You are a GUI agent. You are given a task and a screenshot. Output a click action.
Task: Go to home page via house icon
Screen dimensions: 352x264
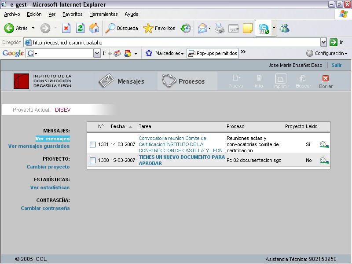[94, 28]
